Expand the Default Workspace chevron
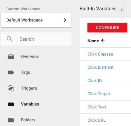The height and width of the screenshot is (126, 131). pos(65,20)
